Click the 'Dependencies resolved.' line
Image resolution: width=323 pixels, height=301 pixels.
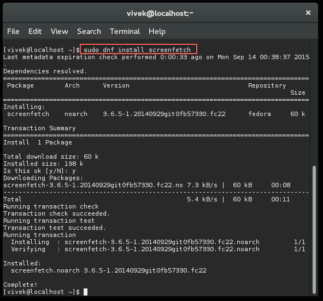pyautogui.click(x=45, y=71)
